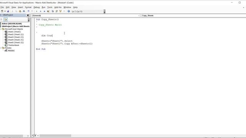Open Object Browser toolbar icon
This screenshot has height=138, width=246.
(x=60, y=11)
